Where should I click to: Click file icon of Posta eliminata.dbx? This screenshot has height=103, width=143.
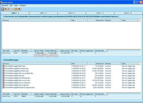pos(3,78)
